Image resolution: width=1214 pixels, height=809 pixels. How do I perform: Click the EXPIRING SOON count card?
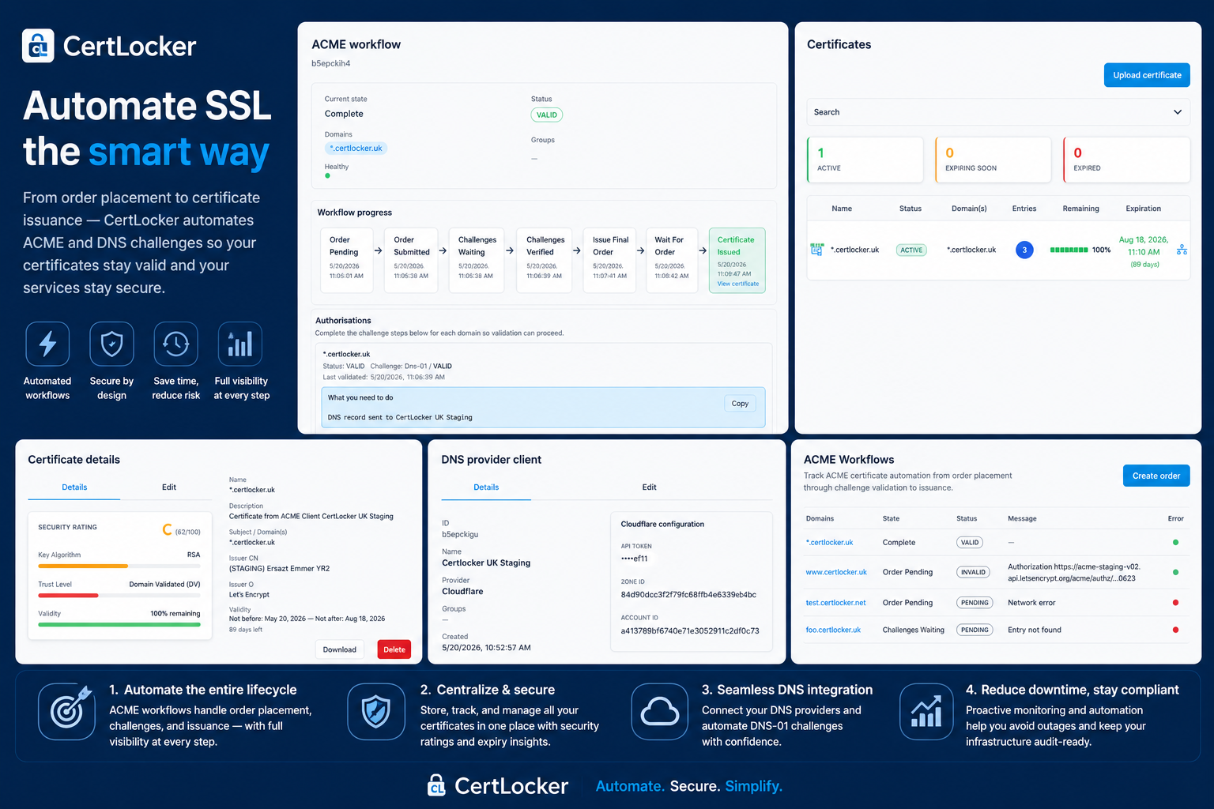[x=993, y=160]
